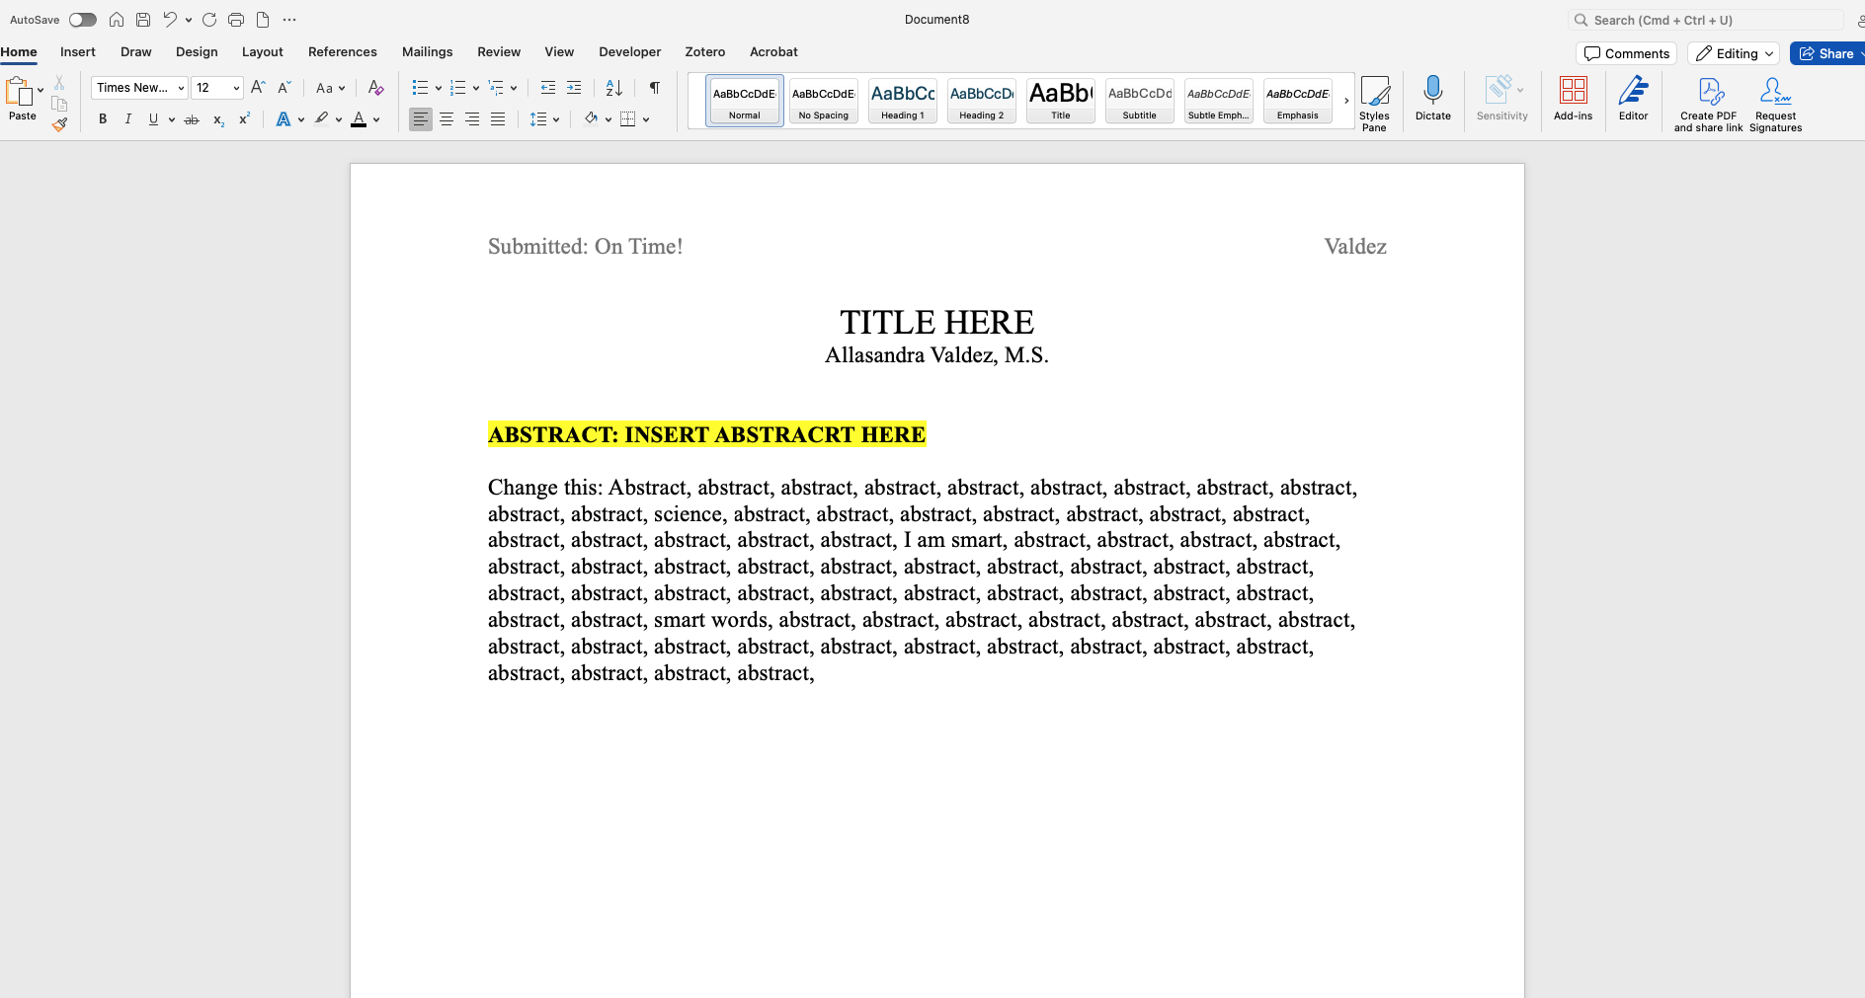Increase font size

258,88
